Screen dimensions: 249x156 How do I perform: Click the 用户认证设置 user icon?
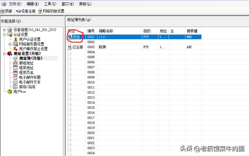[15, 39]
